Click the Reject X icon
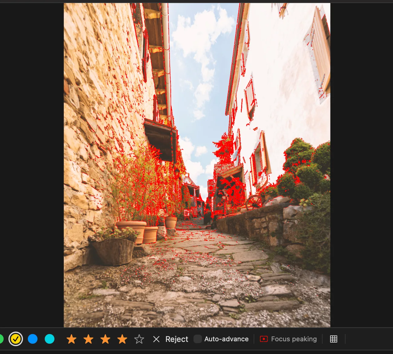This screenshot has height=354, width=393. [x=156, y=339]
